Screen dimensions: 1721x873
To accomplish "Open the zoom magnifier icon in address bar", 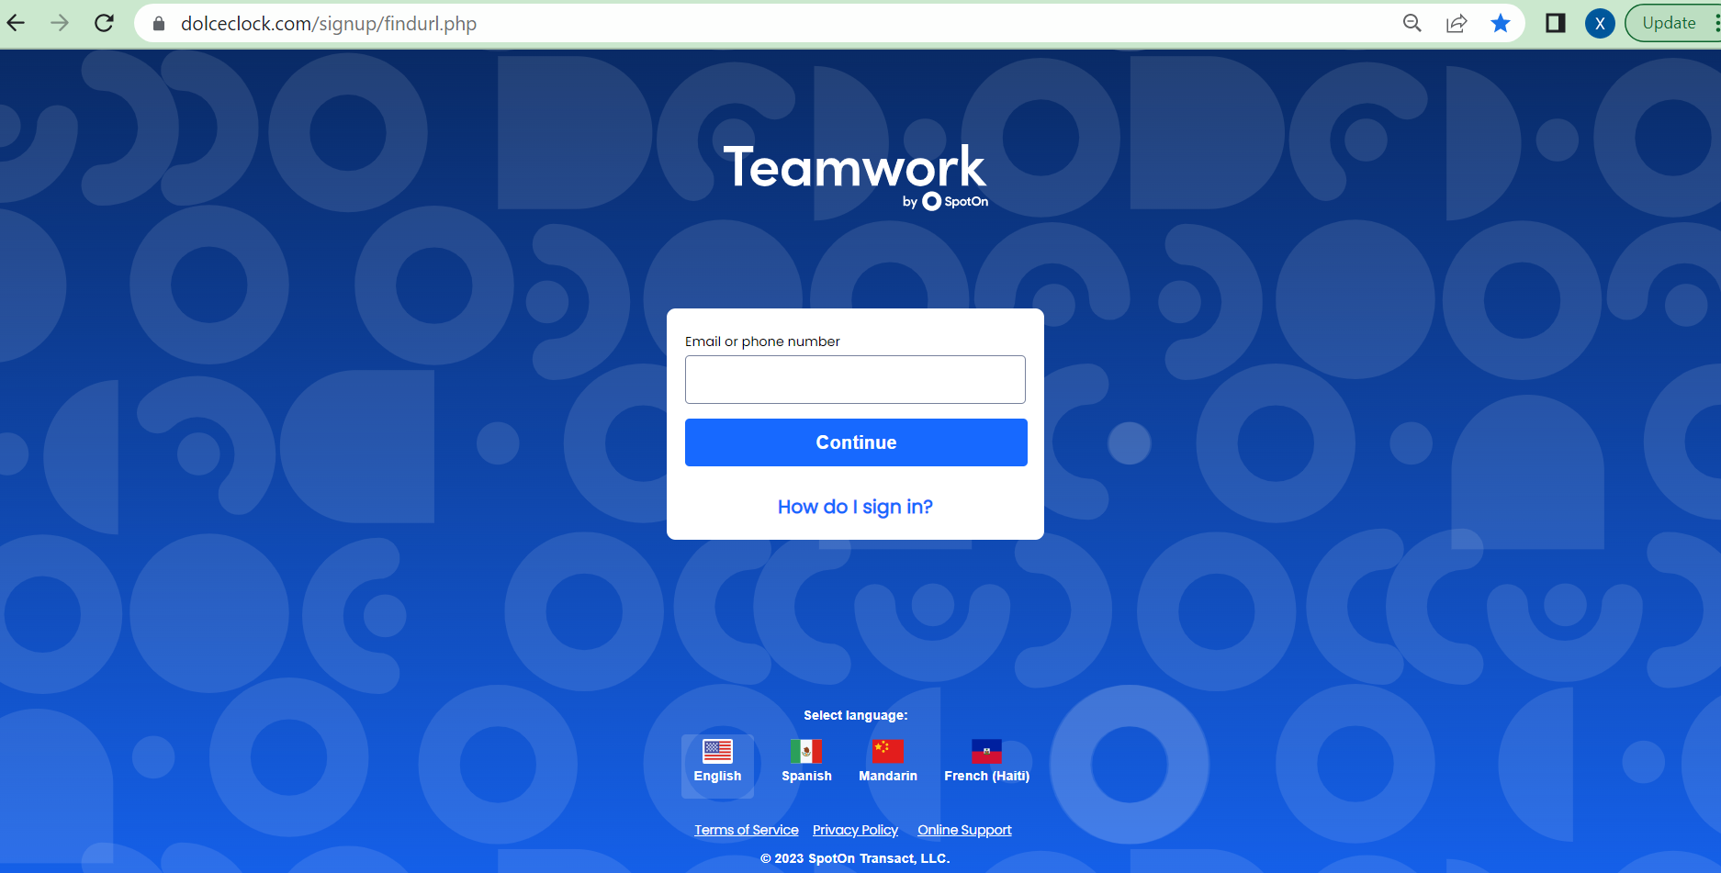I will (x=1412, y=23).
